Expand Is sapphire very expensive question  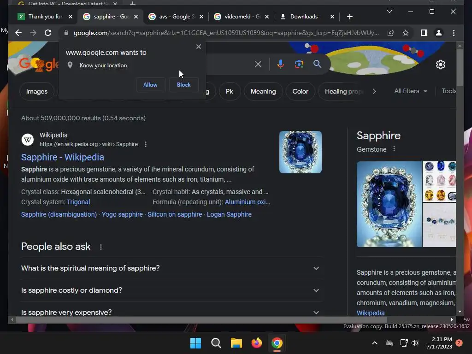pyautogui.click(x=171, y=312)
